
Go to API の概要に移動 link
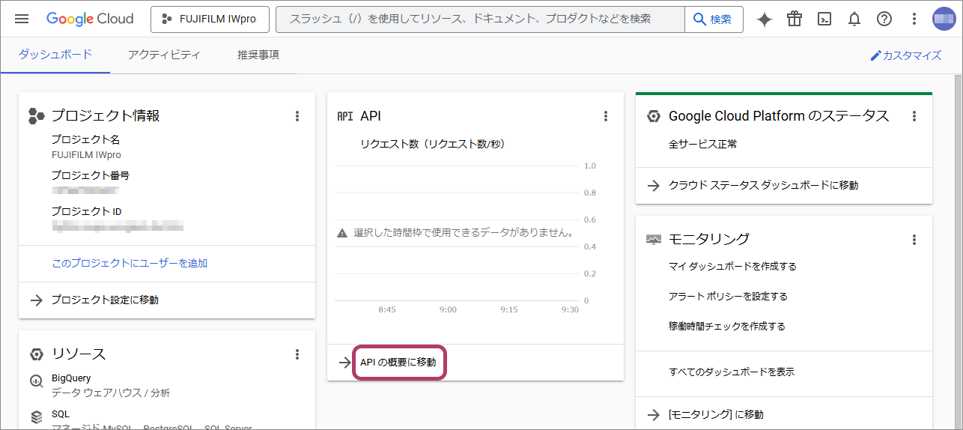click(398, 363)
